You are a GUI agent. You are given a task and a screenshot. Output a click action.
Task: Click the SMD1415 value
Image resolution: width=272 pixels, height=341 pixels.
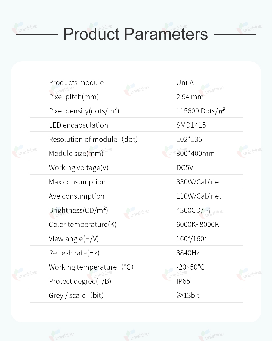point(191,125)
